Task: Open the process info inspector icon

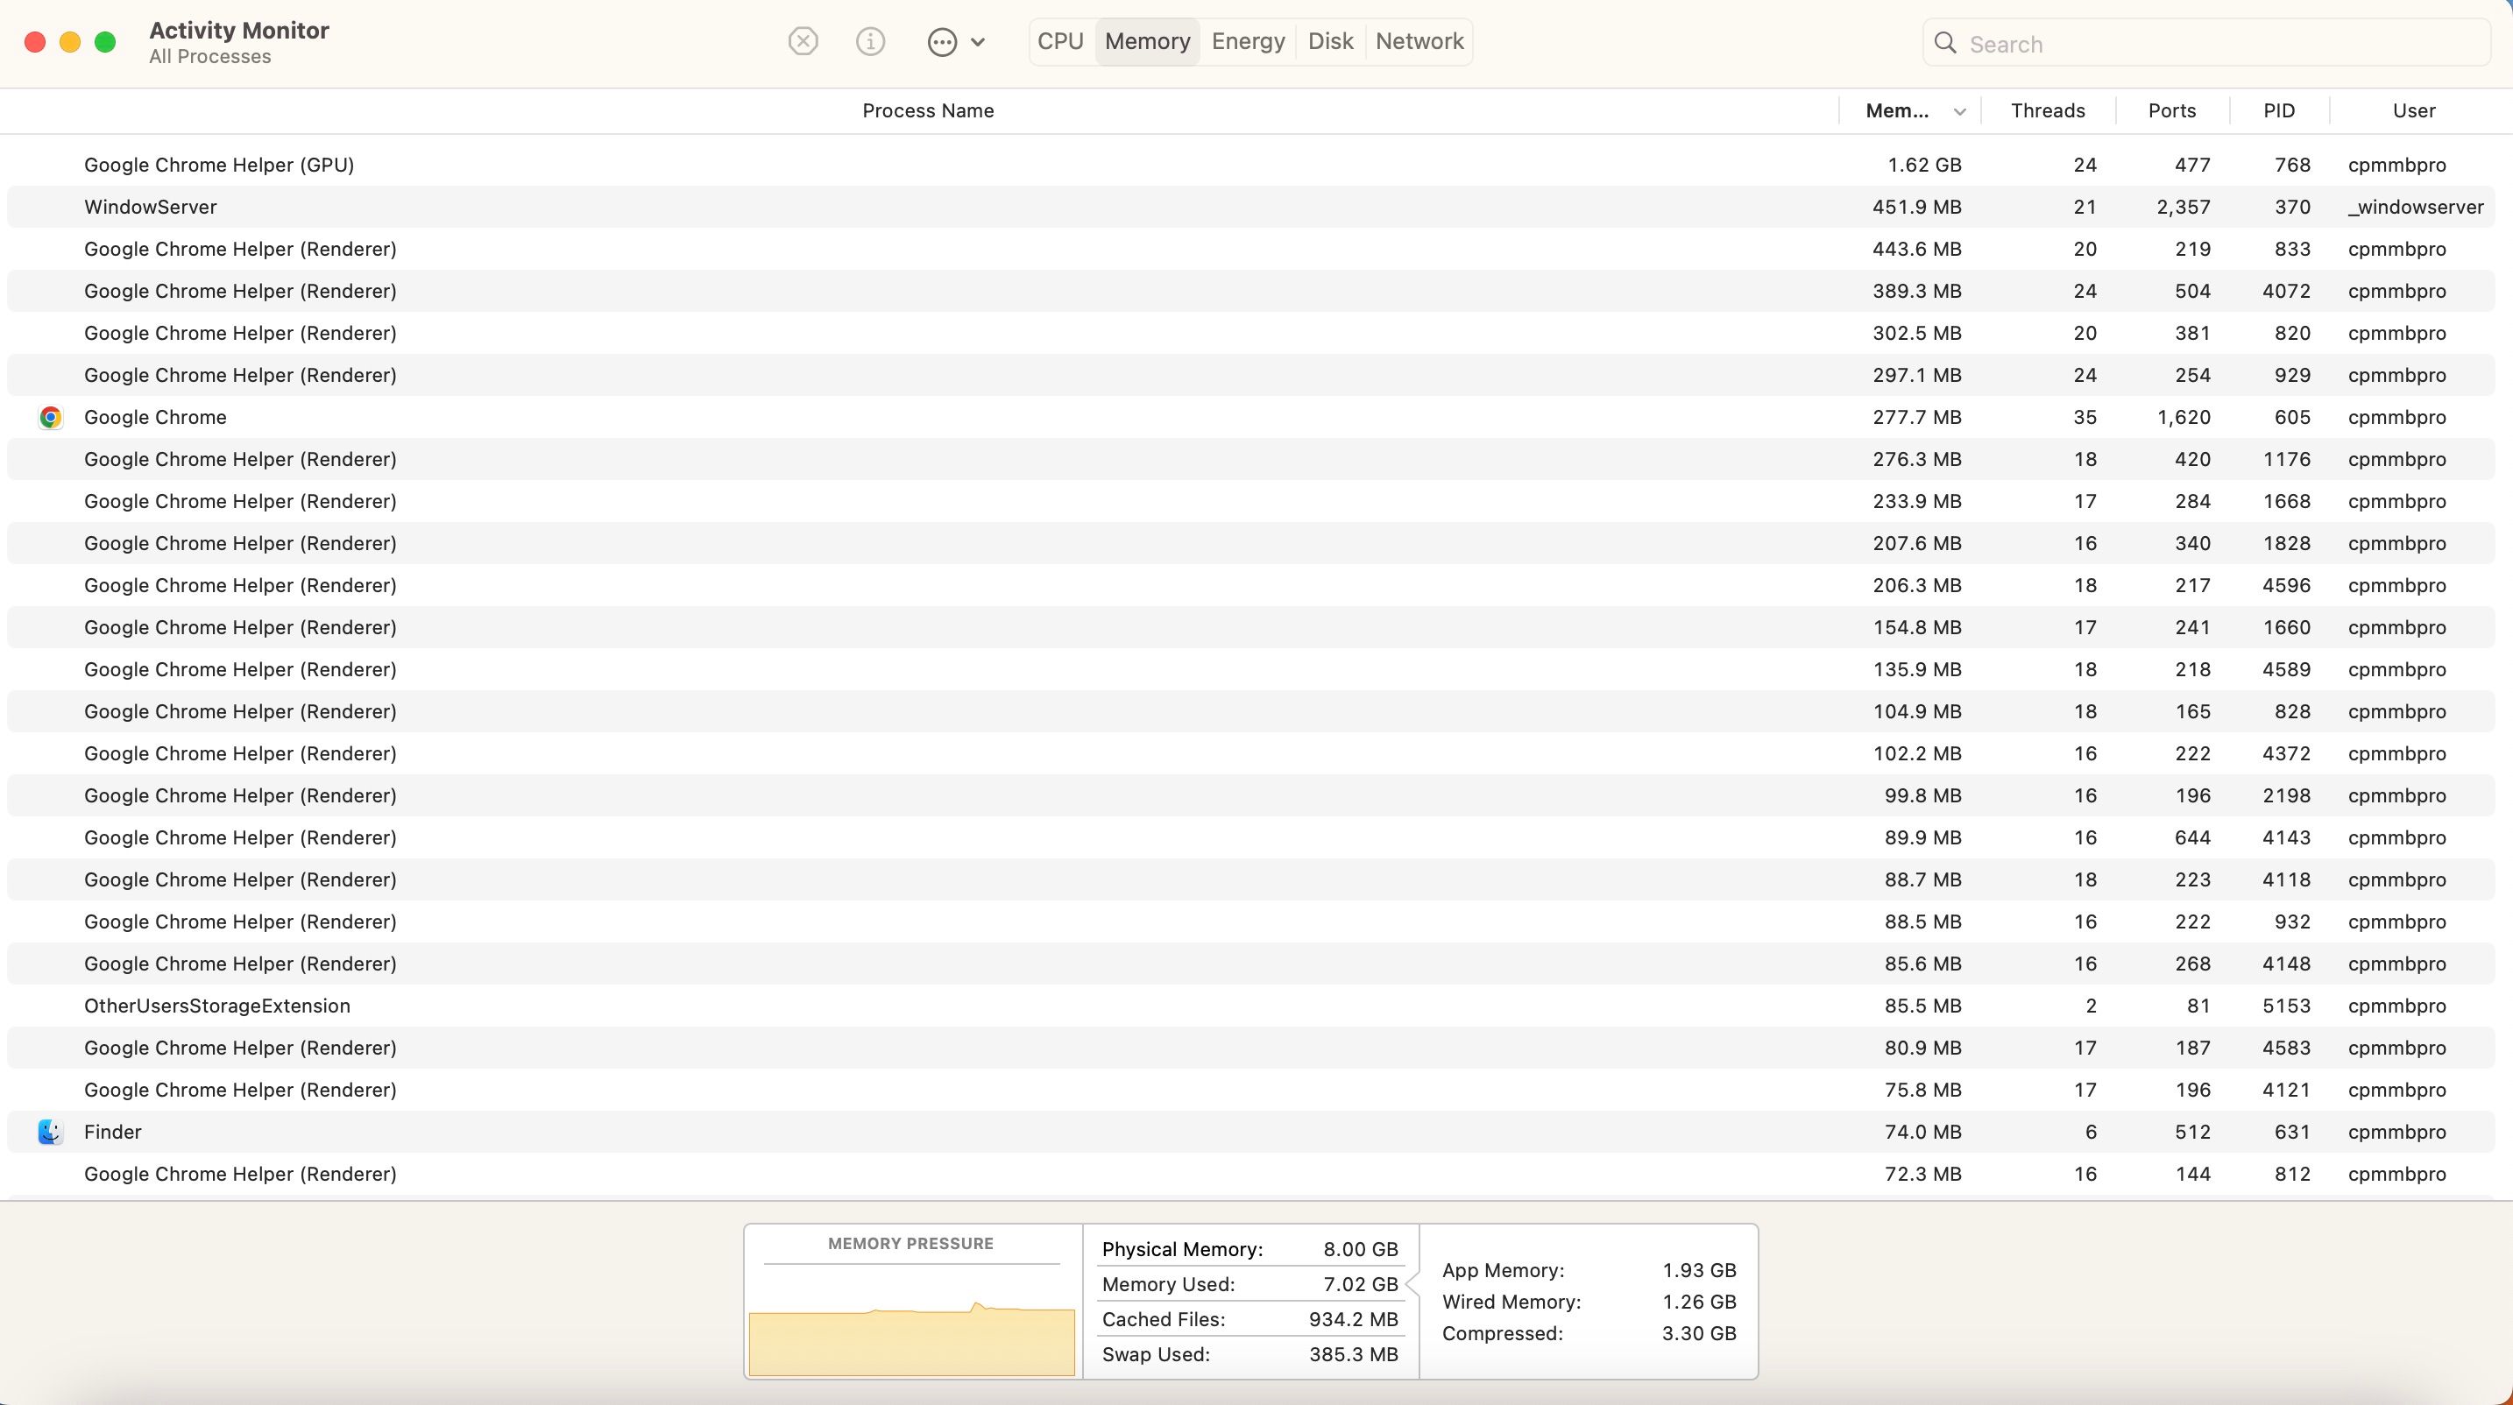Action: pos(870,42)
